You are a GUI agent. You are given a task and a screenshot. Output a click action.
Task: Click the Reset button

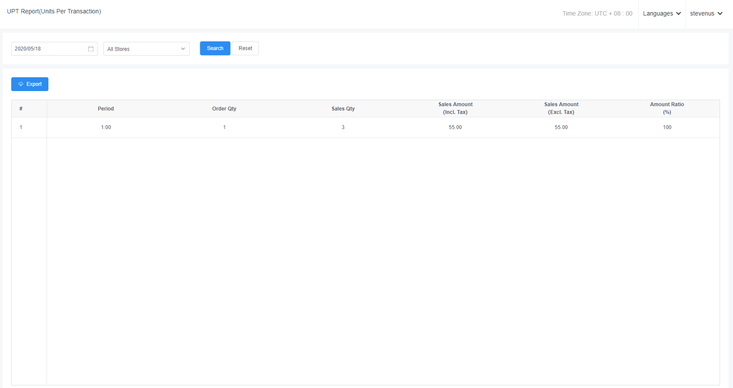click(x=245, y=48)
